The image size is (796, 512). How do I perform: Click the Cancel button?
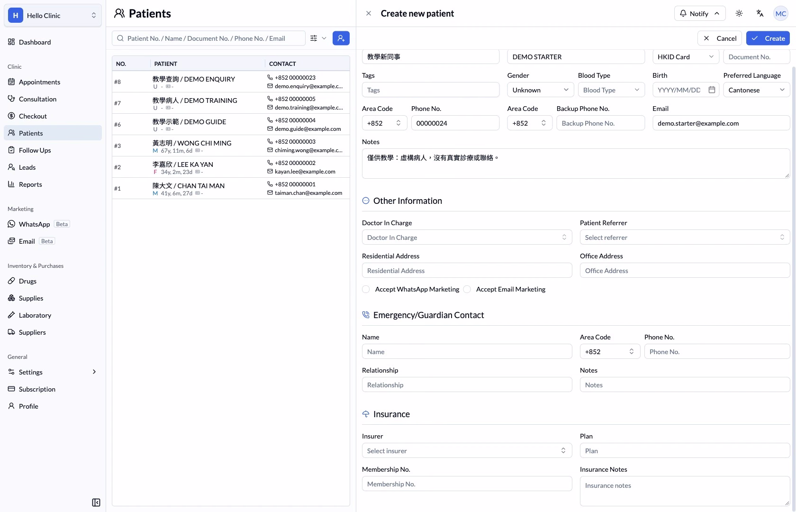(x=720, y=38)
